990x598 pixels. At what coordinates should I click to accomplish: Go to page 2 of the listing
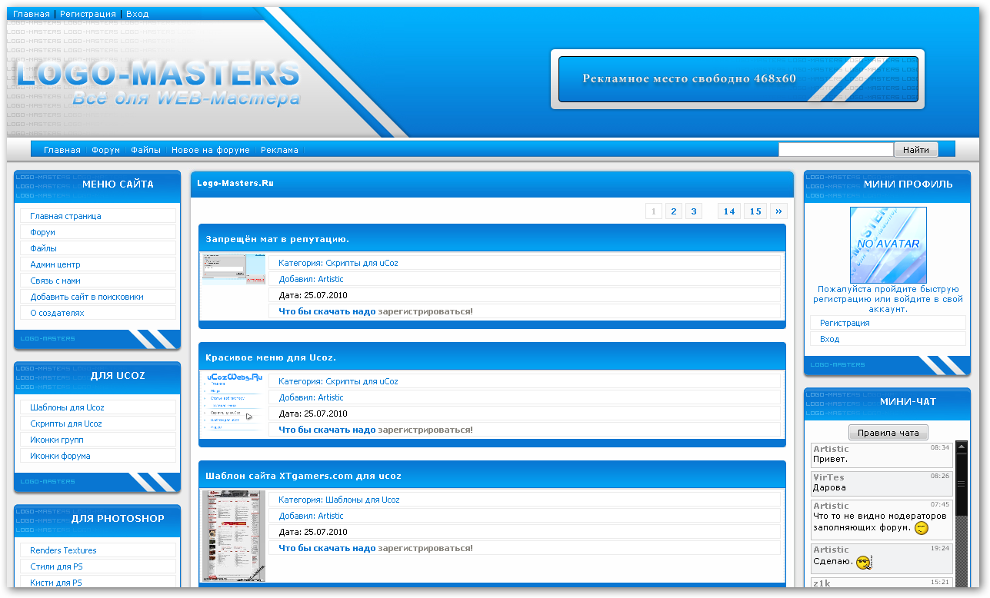click(x=673, y=211)
